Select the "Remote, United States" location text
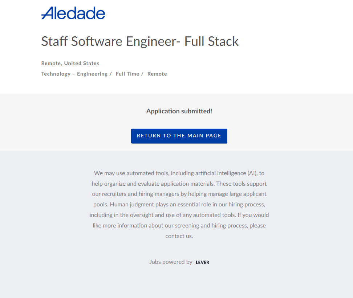Image resolution: width=353 pixels, height=298 pixels. point(70,63)
